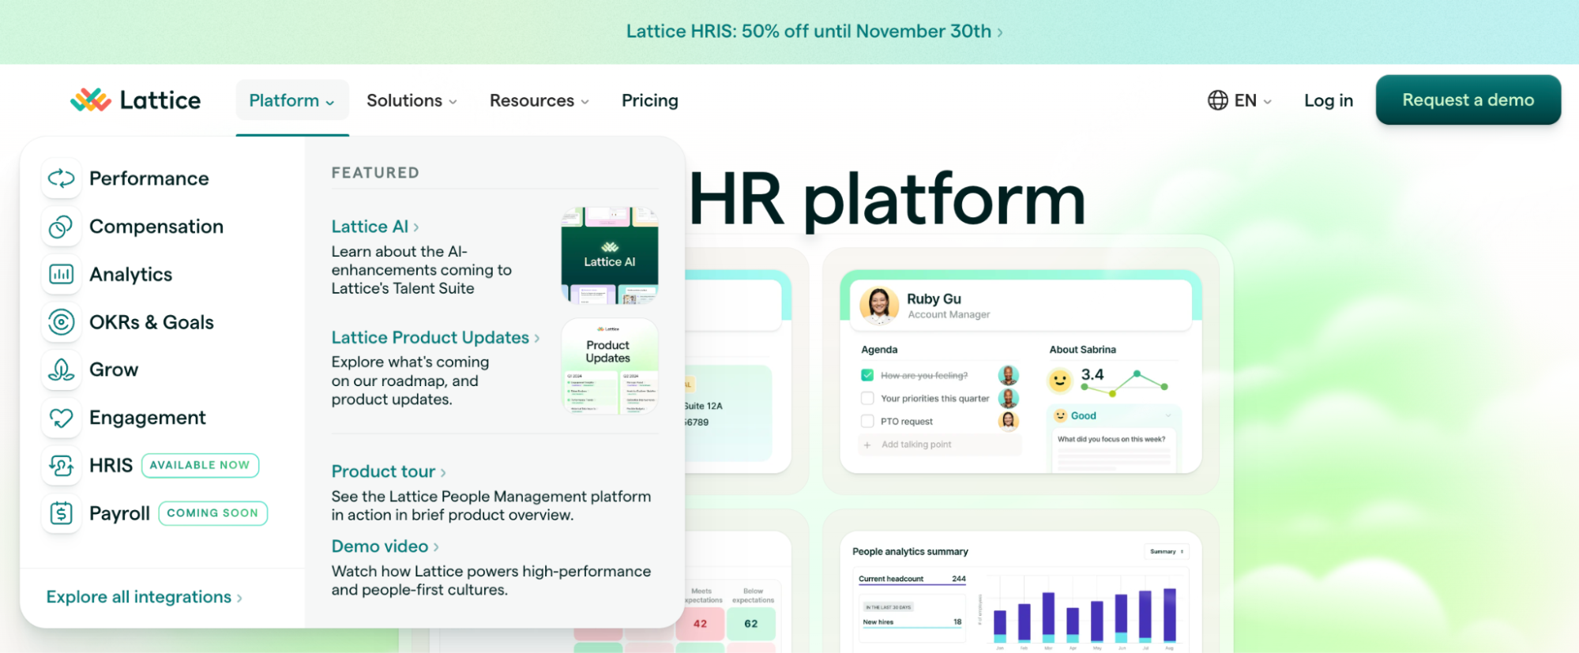Select Analytics from the Platform menu
The height and width of the screenshot is (653, 1579).
(x=131, y=274)
